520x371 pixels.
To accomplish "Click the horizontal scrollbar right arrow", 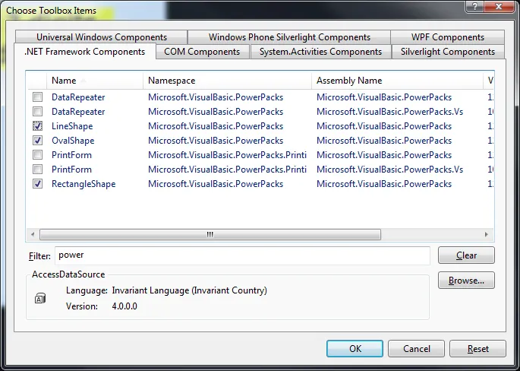I will [x=487, y=234].
